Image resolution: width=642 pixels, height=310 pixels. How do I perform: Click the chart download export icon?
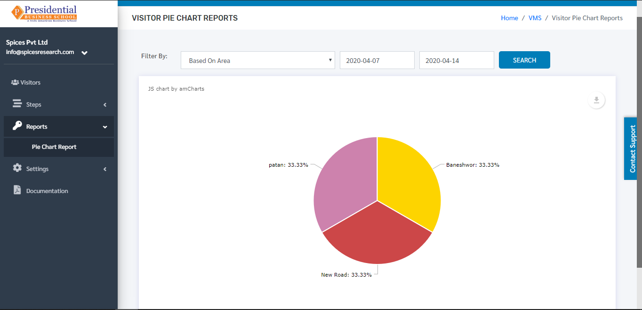(596, 100)
